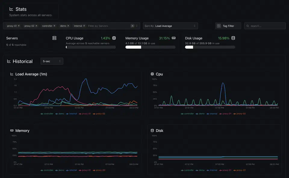
Task: Toggle demo series in Load Average legend
Action: coord(60,114)
